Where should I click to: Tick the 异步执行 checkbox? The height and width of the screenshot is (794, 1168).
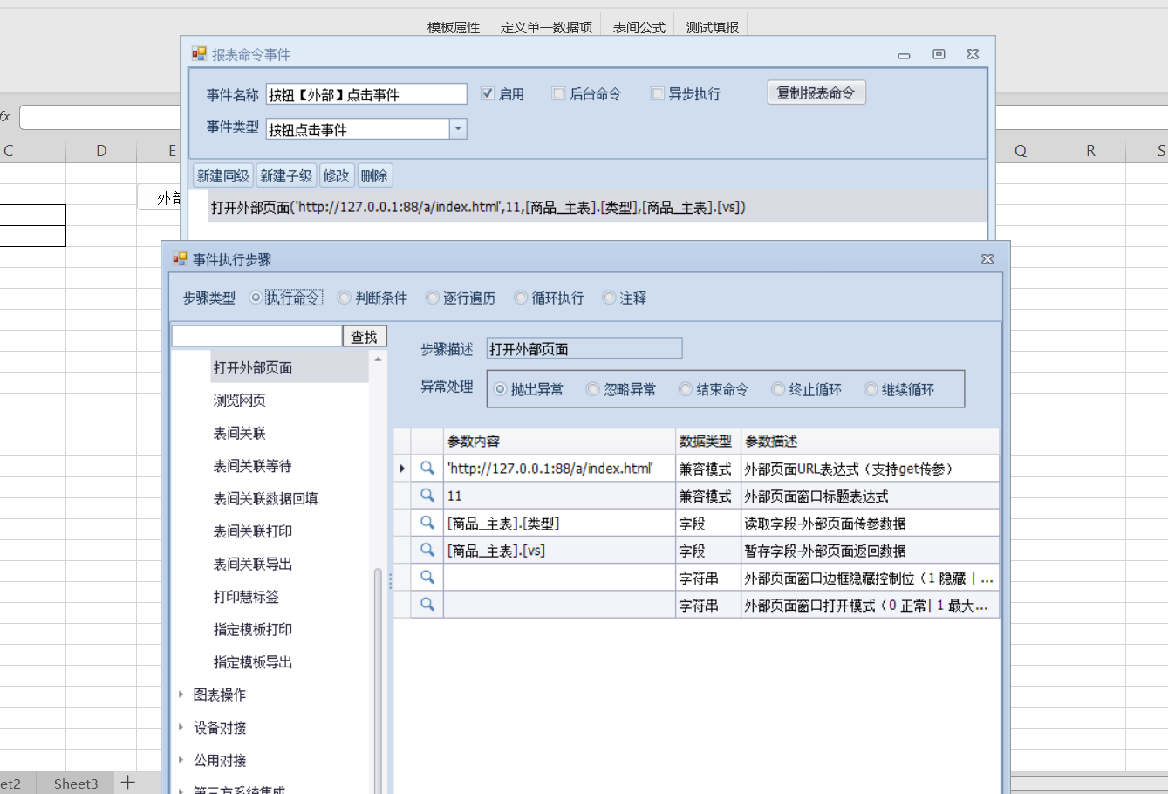click(658, 93)
